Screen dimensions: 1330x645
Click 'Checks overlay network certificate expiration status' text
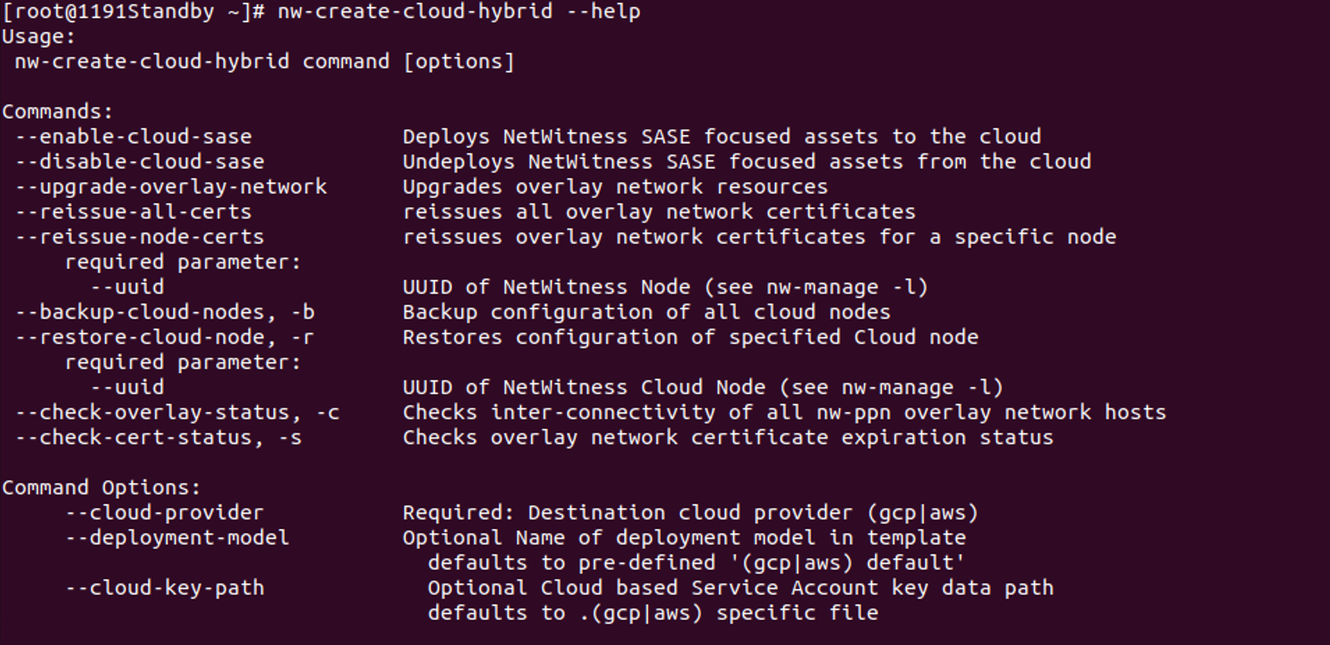click(728, 438)
